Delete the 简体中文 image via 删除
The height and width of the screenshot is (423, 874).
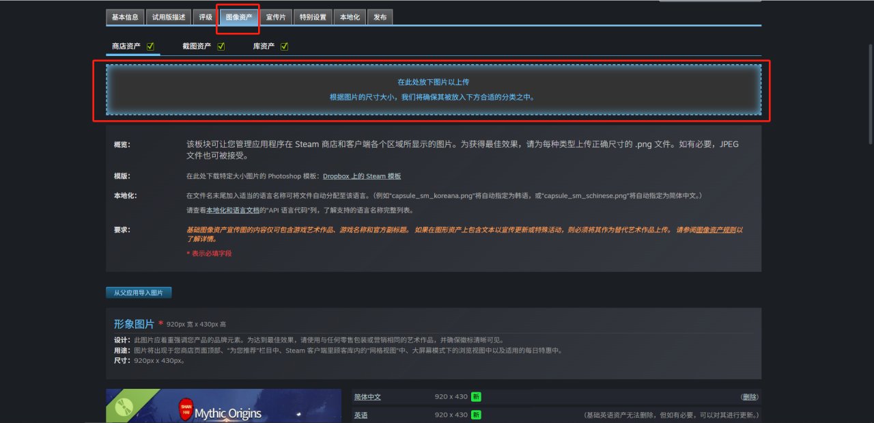[x=749, y=397]
